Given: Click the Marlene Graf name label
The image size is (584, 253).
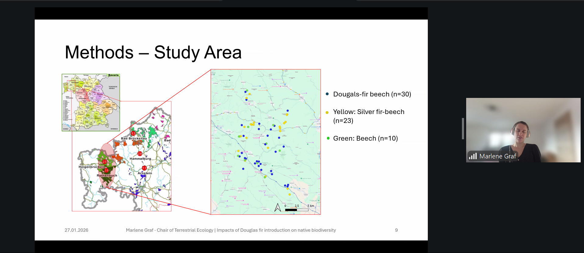Looking at the screenshot, I should (497, 156).
